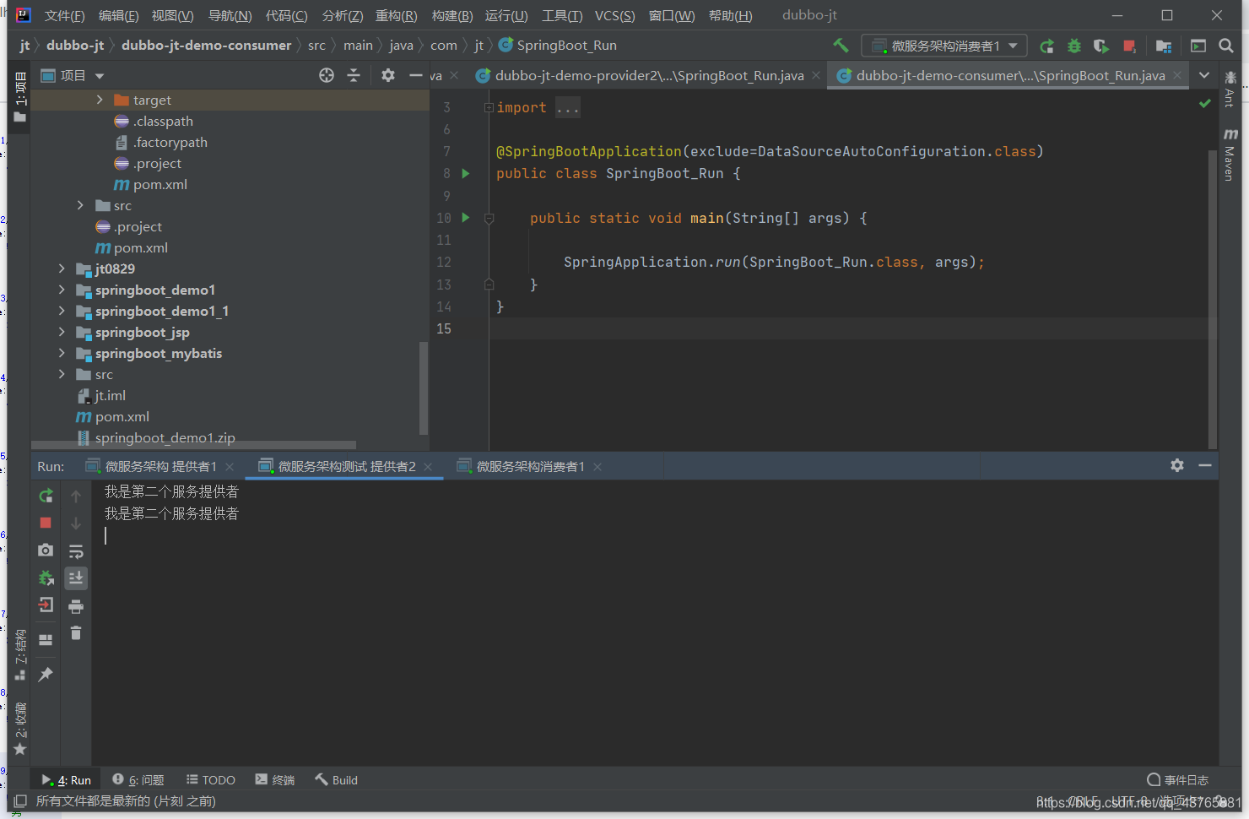Open the Build tool window
This screenshot has height=819, width=1249.
[337, 779]
